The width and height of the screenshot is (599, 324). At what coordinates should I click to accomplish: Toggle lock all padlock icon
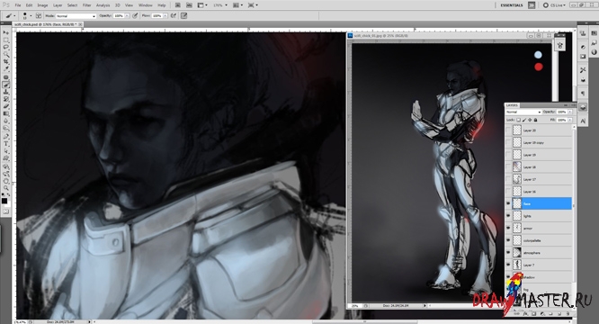click(535, 120)
